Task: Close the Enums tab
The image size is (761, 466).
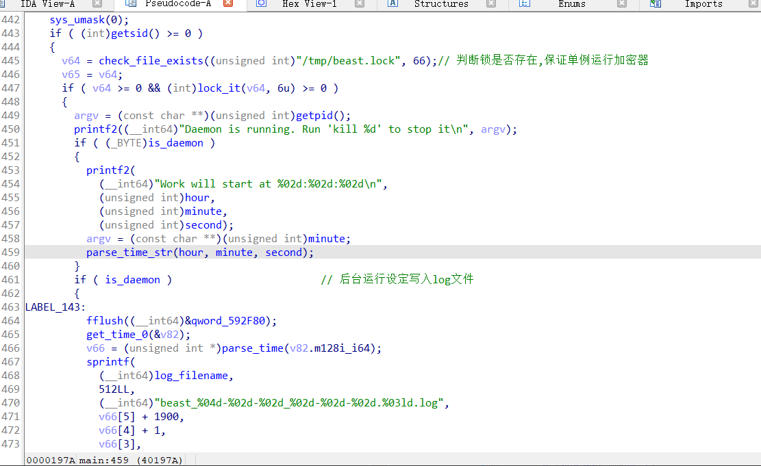Action: click(x=622, y=4)
